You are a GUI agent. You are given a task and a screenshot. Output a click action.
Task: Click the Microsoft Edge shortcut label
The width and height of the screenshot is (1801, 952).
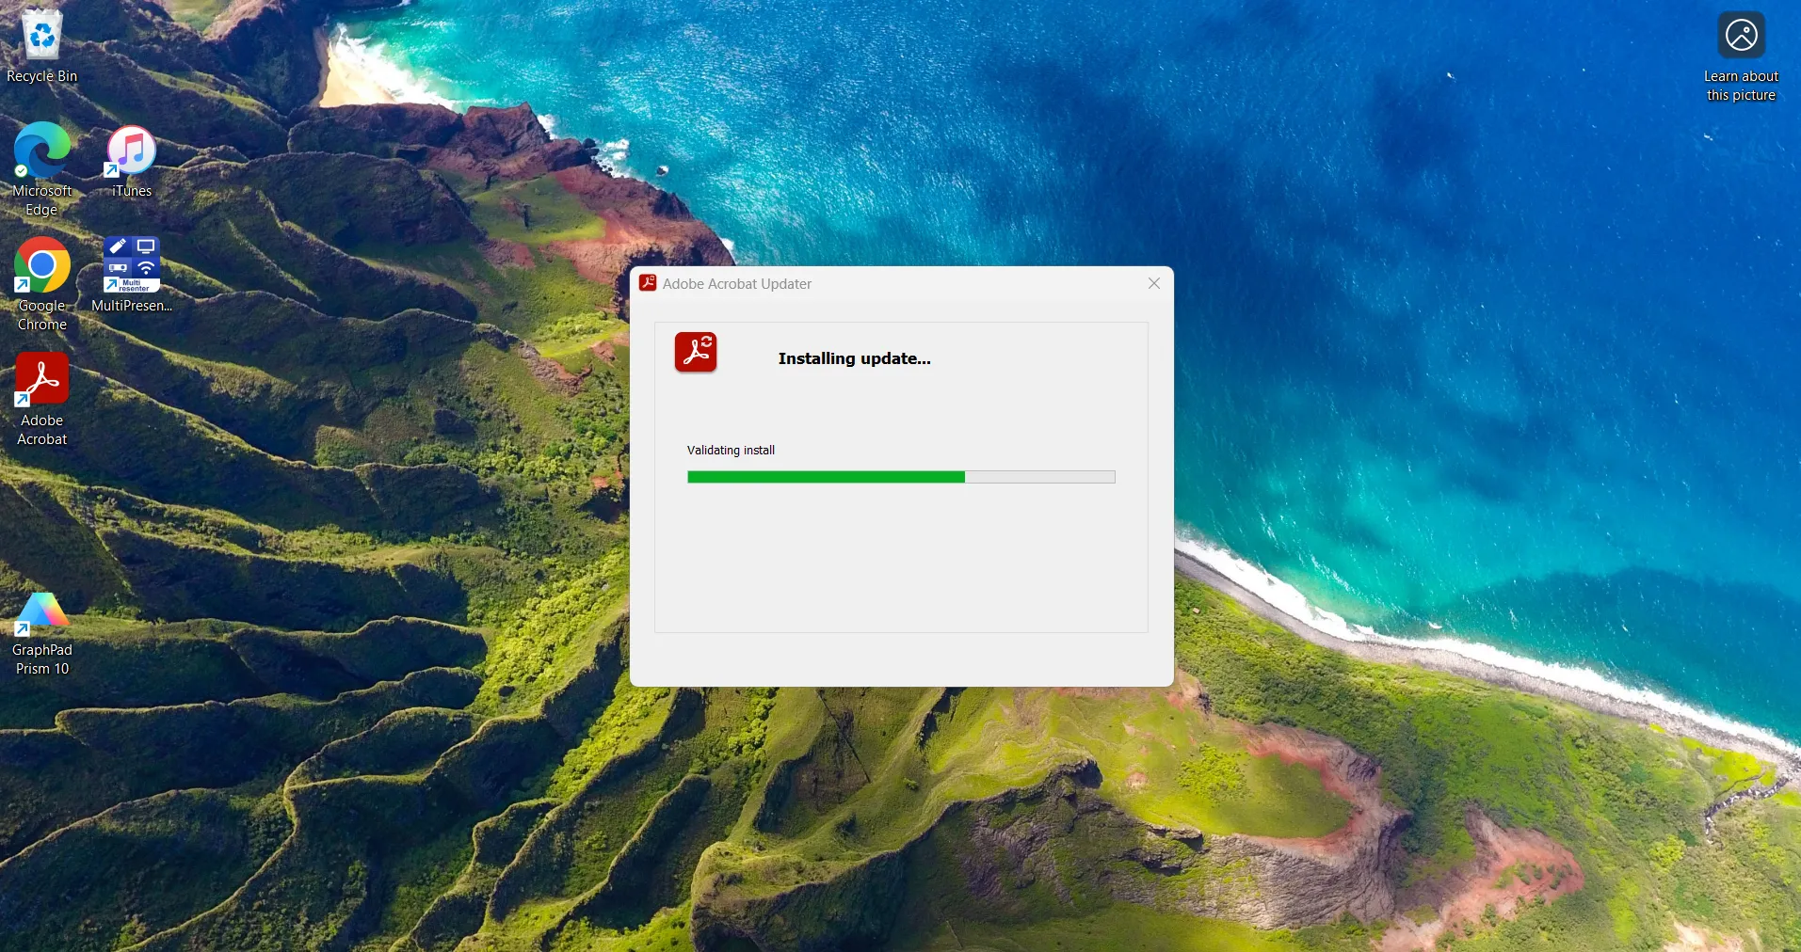[x=40, y=200]
